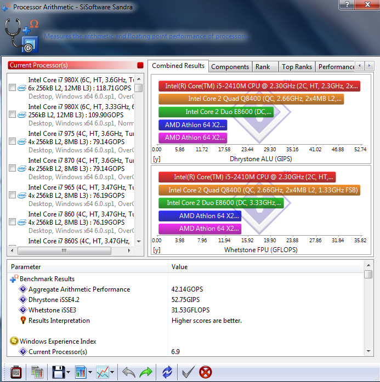Switch to the Components tab
The height and width of the screenshot is (382, 380).
(x=230, y=67)
